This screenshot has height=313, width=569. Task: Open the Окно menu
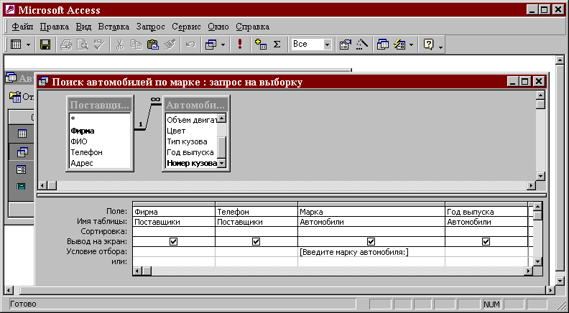[218, 27]
